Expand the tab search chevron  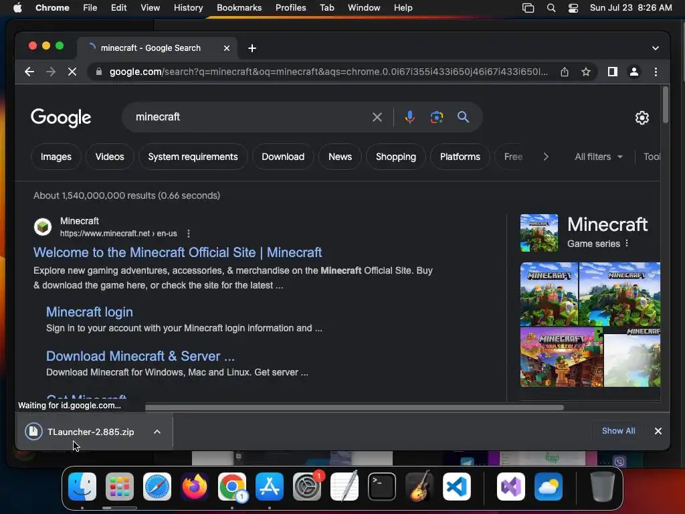coord(656,48)
